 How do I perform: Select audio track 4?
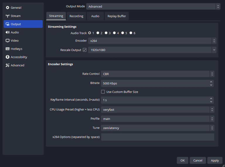click(x=114, y=33)
